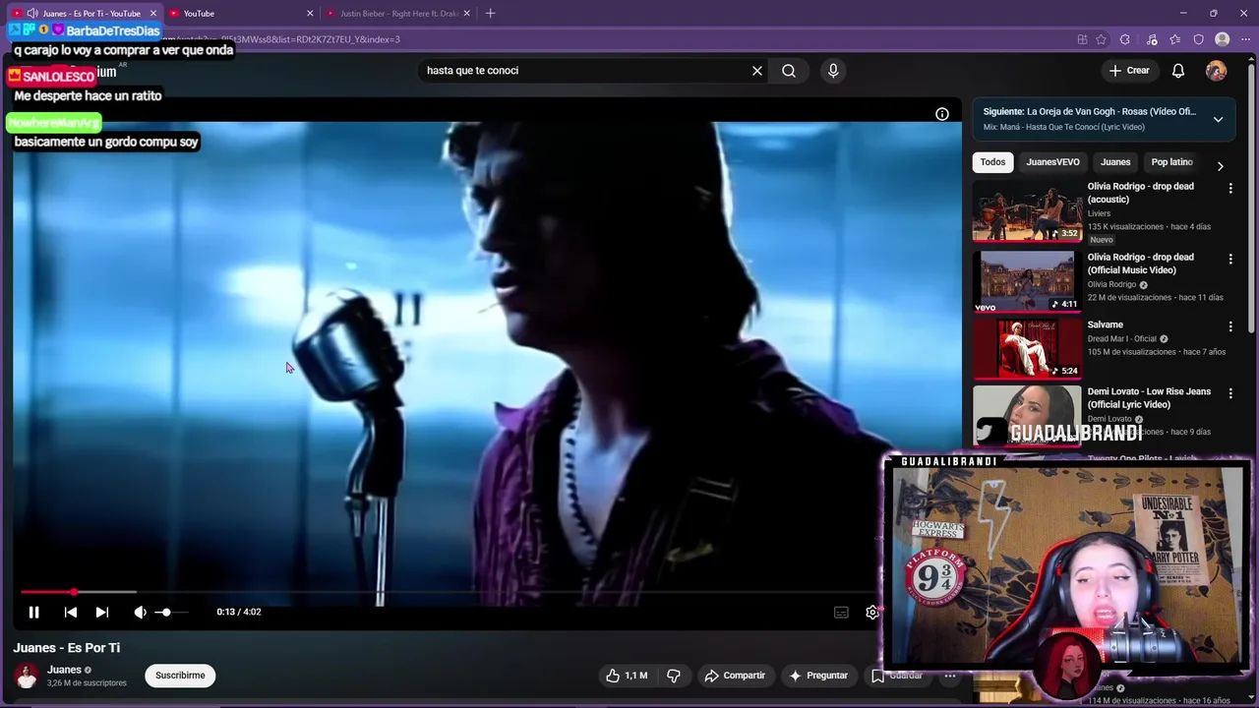Open more actions ellipsis below the video

(949, 676)
